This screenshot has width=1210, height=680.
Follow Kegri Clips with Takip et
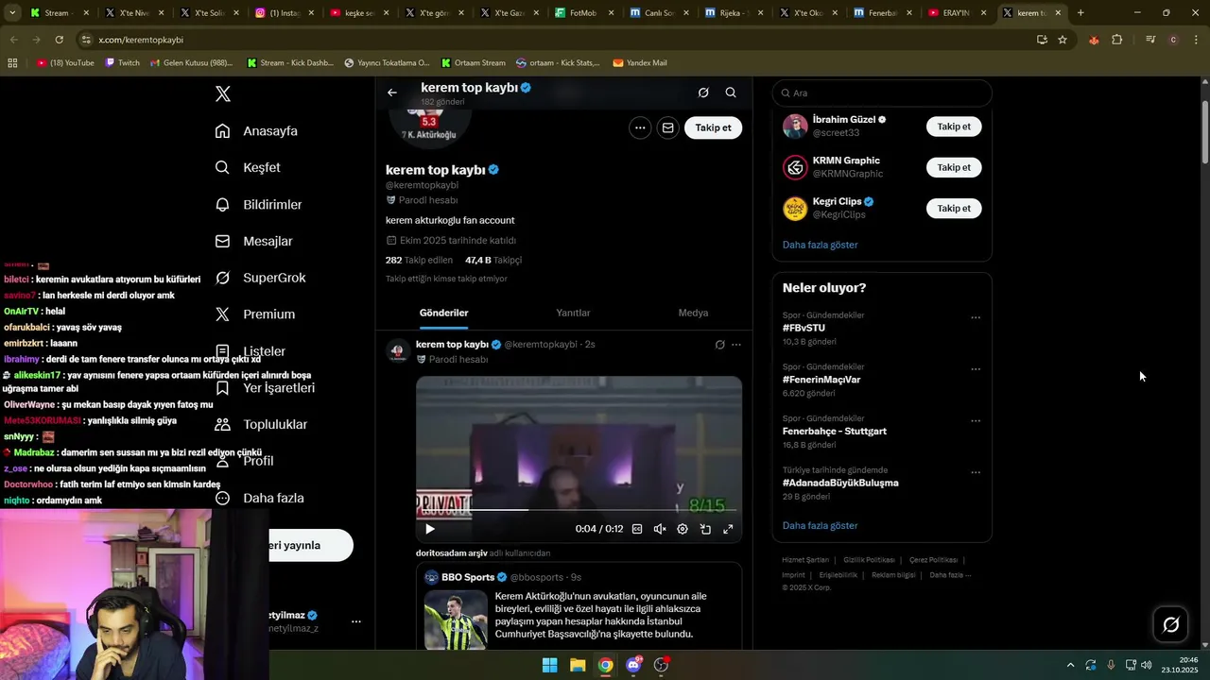pyautogui.click(x=954, y=208)
